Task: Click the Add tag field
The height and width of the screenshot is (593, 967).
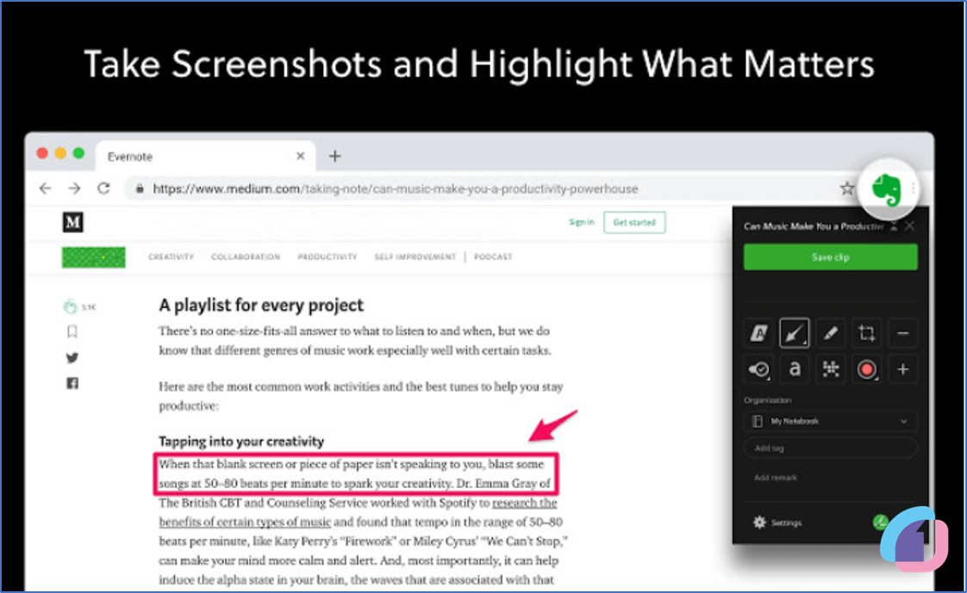Action: click(831, 448)
